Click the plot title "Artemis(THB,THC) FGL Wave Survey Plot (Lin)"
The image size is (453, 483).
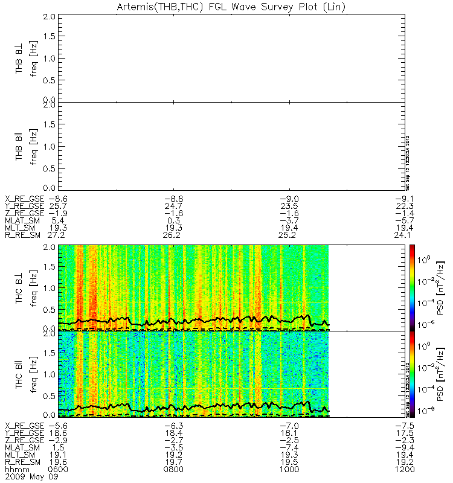(x=231, y=7)
